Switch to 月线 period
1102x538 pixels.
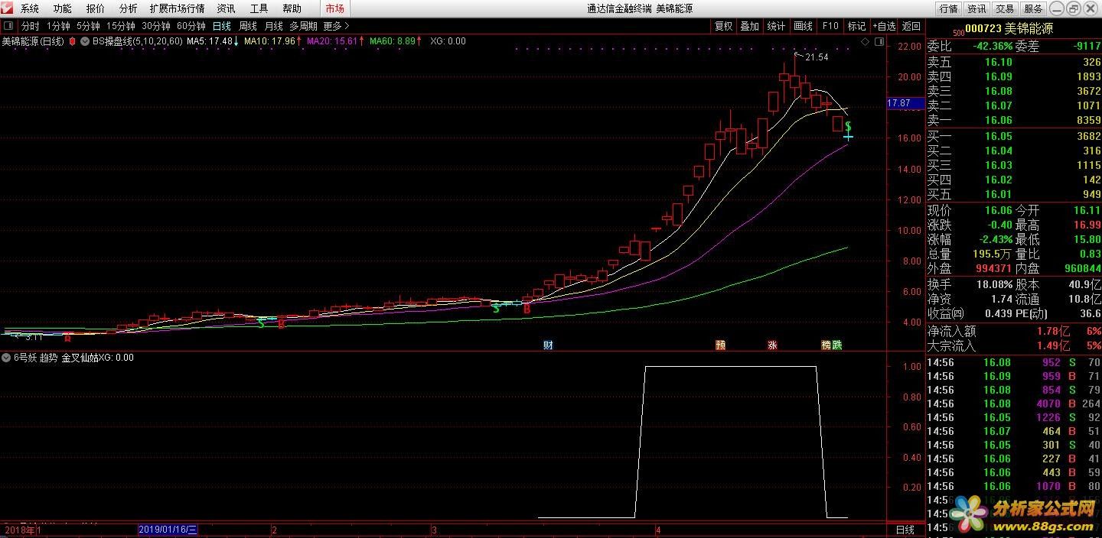tap(274, 26)
